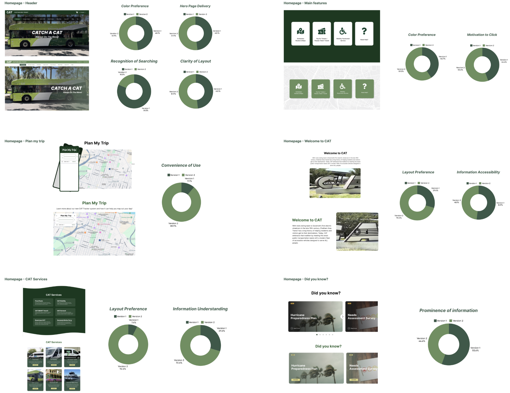510x393 pixels.
Task: Click the Read more icon on dark Hurricane Preparedness card
Action: pos(292,328)
